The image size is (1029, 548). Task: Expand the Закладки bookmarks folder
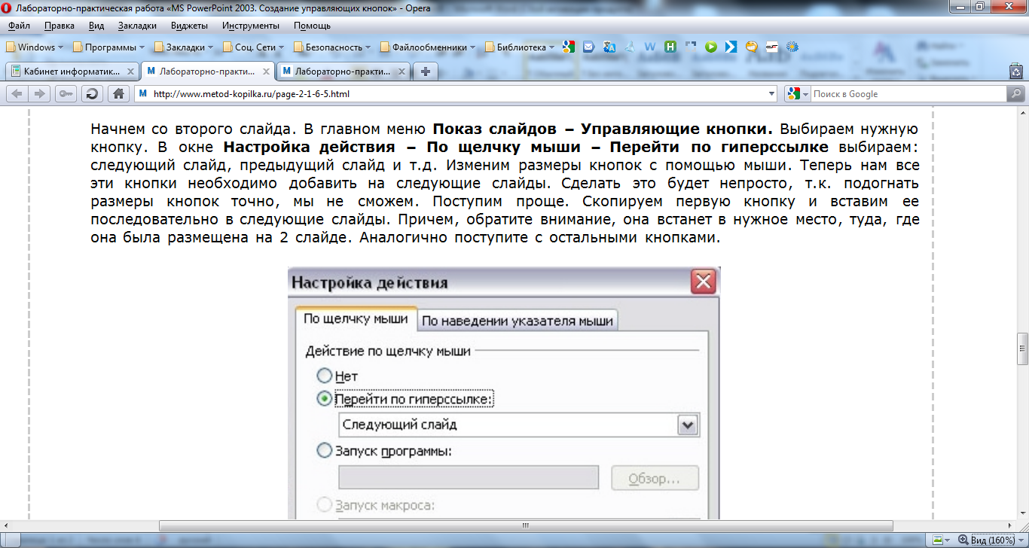click(x=183, y=47)
